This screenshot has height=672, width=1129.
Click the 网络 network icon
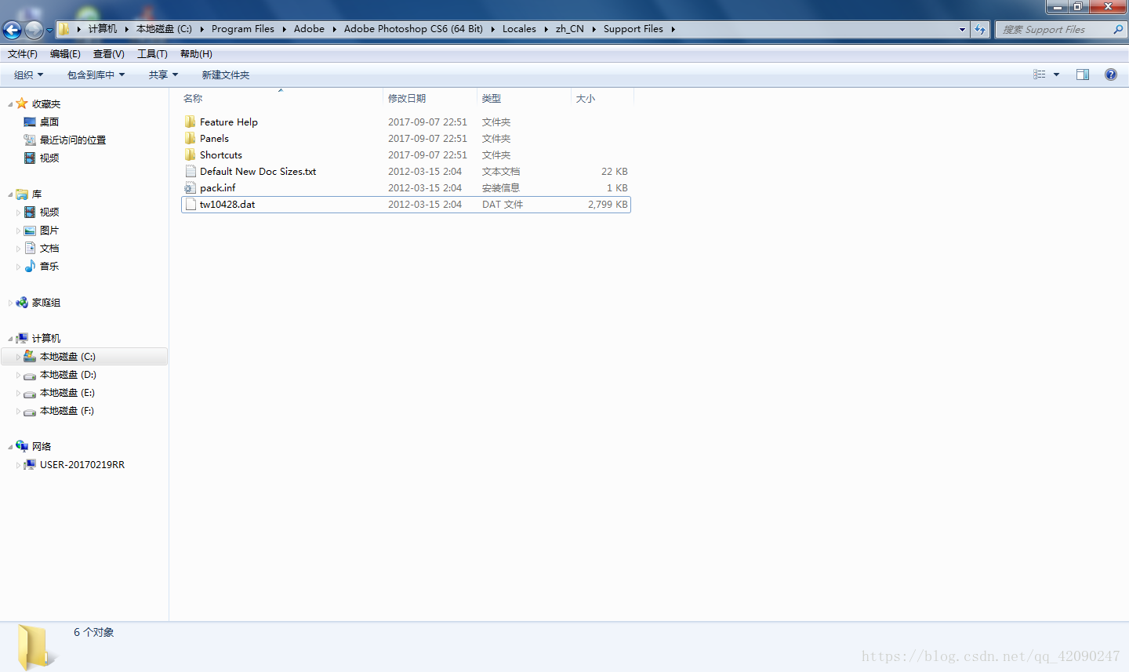point(22,446)
